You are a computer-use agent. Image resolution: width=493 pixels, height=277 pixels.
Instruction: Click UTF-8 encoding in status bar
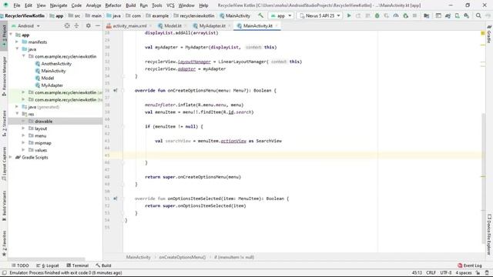point(446,273)
